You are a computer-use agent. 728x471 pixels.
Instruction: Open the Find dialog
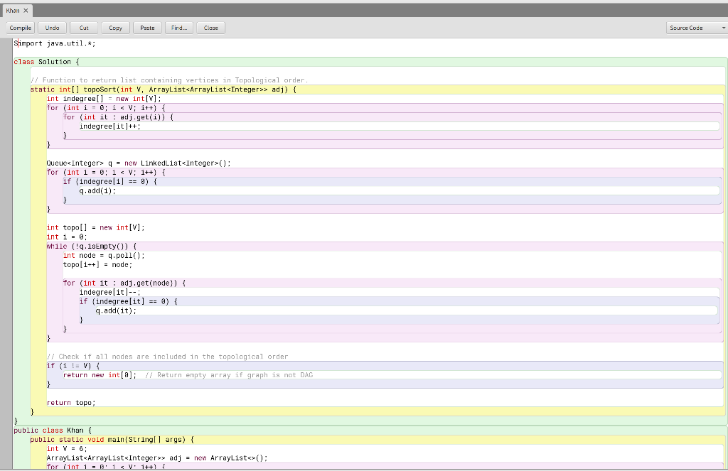[178, 27]
